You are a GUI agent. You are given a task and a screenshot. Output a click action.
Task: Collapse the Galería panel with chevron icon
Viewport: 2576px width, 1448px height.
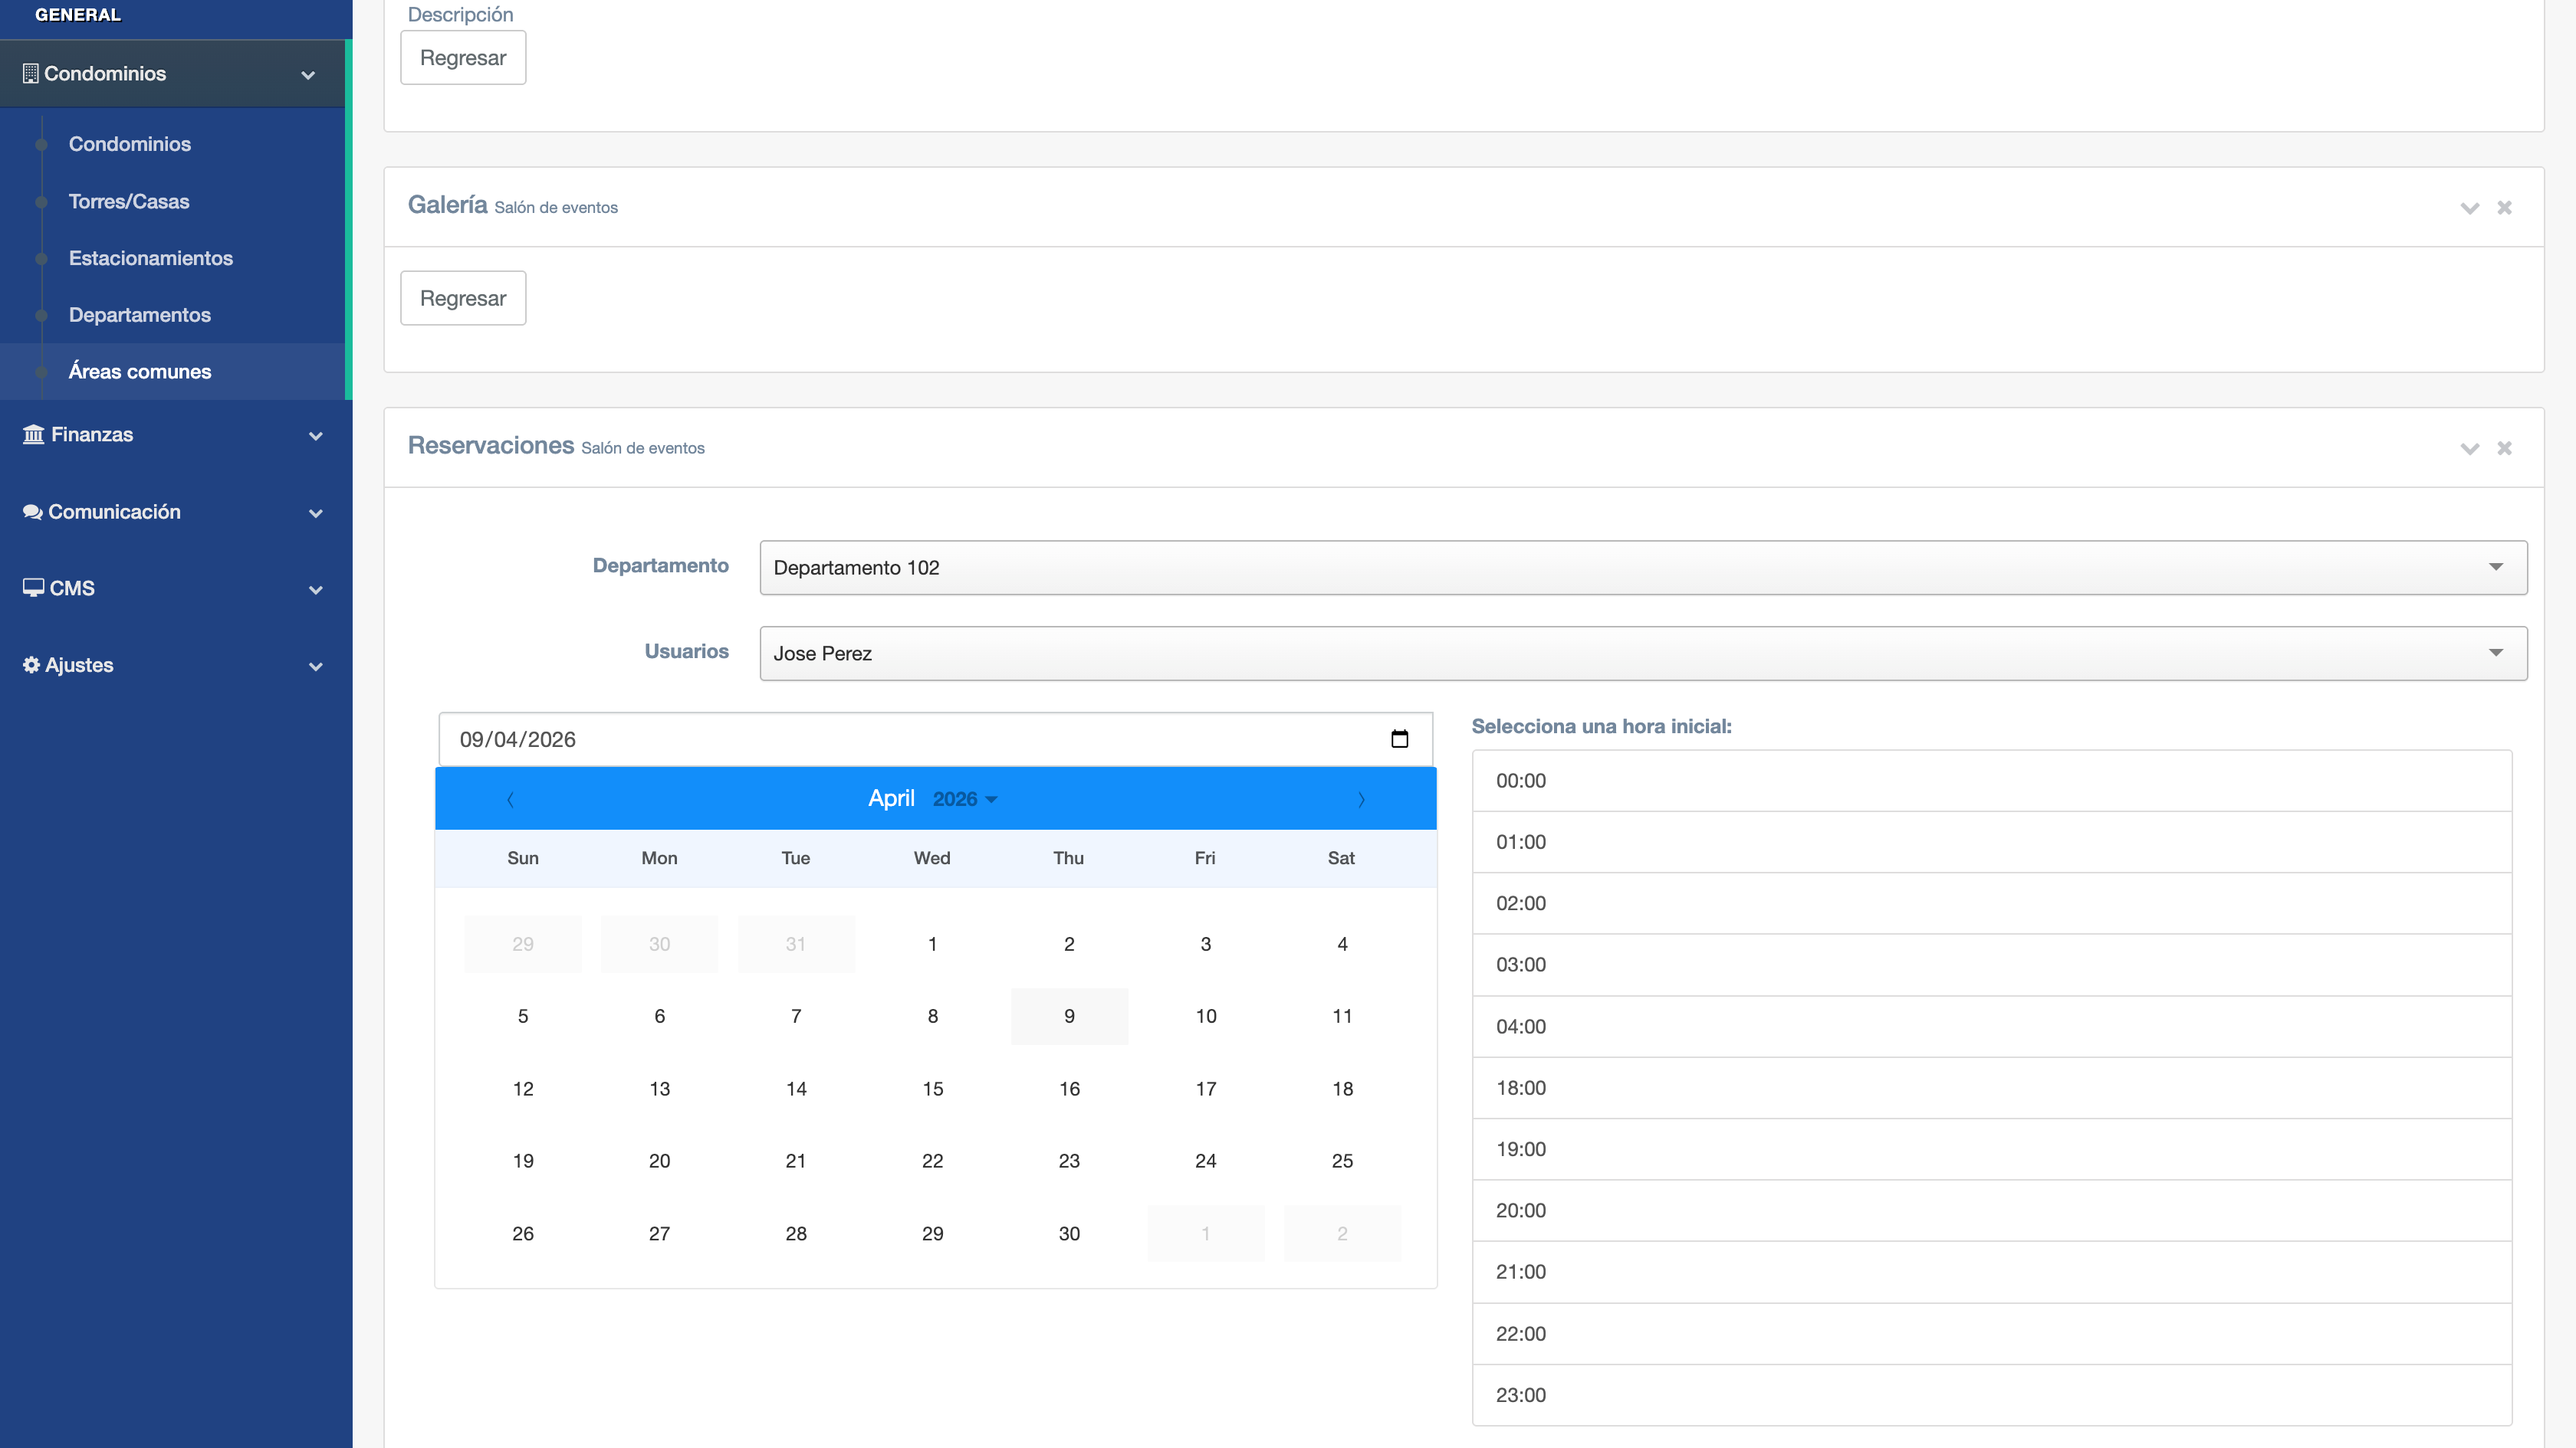(x=2469, y=208)
